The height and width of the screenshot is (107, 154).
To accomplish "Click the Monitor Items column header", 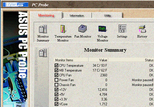I will click(x=71, y=60).
